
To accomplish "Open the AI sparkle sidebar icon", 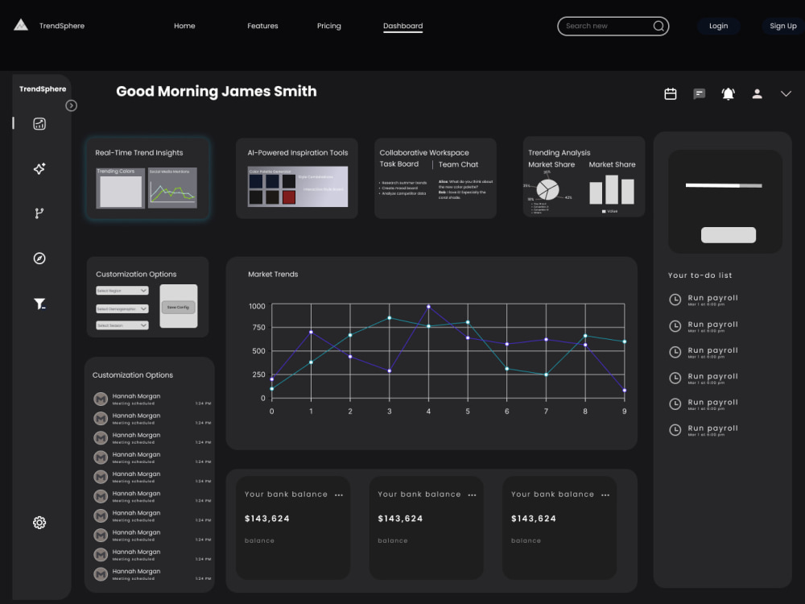I will [39, 168].
